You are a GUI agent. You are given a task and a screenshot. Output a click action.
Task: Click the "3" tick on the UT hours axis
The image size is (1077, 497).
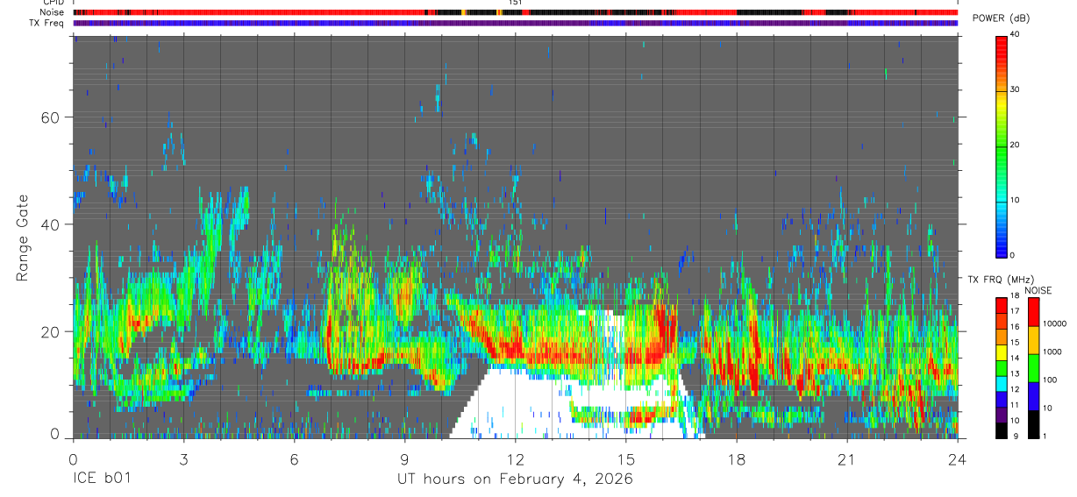[183, 458]
